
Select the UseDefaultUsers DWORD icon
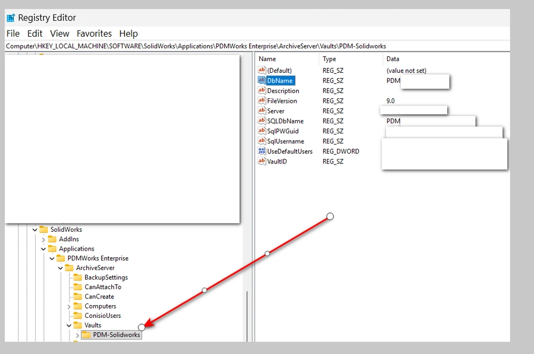(261, 151)
